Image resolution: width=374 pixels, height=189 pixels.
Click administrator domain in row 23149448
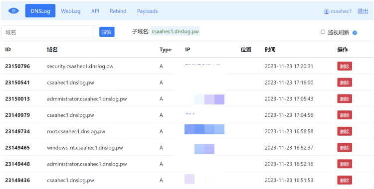point(87,164)
